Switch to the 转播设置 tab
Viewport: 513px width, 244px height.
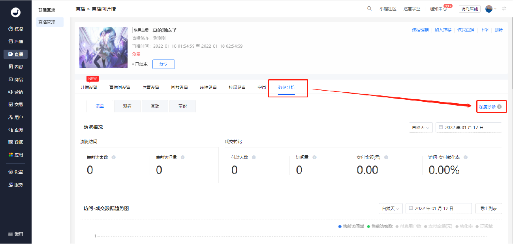(208, 87)
